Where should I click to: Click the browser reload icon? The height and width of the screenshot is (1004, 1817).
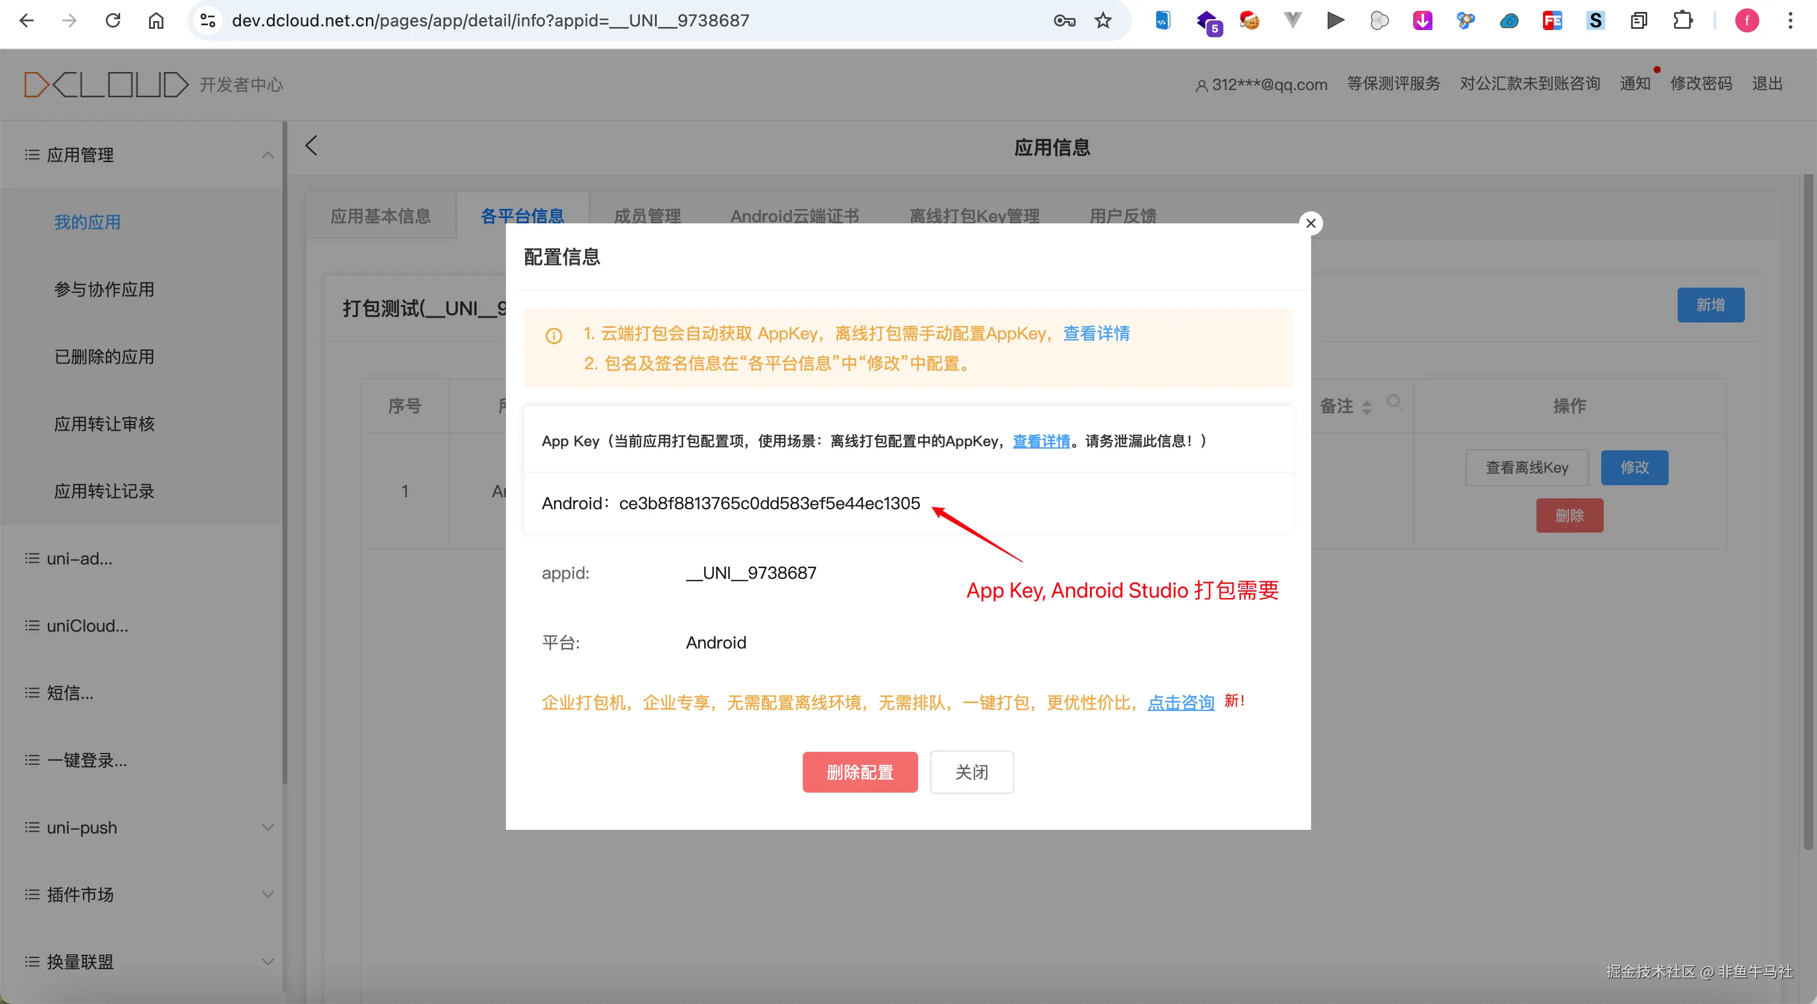113,20
